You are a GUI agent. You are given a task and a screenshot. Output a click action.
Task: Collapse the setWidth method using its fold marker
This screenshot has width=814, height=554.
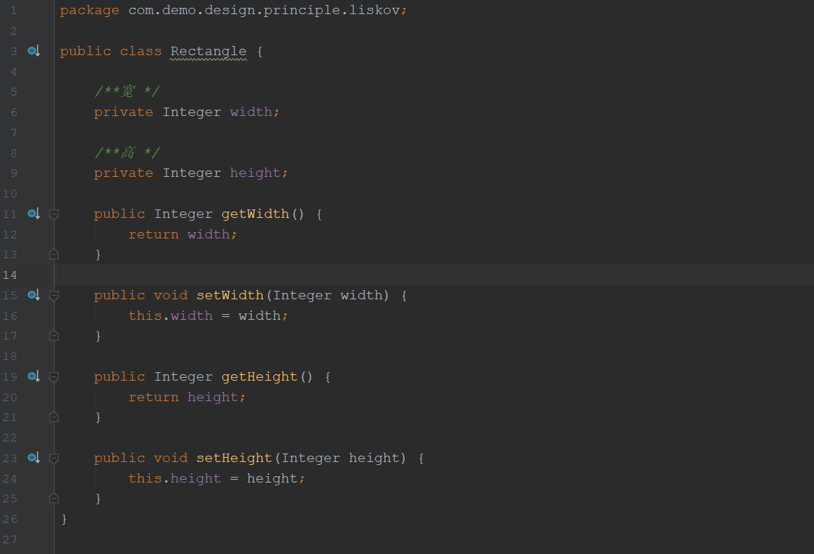pos(54,295)
